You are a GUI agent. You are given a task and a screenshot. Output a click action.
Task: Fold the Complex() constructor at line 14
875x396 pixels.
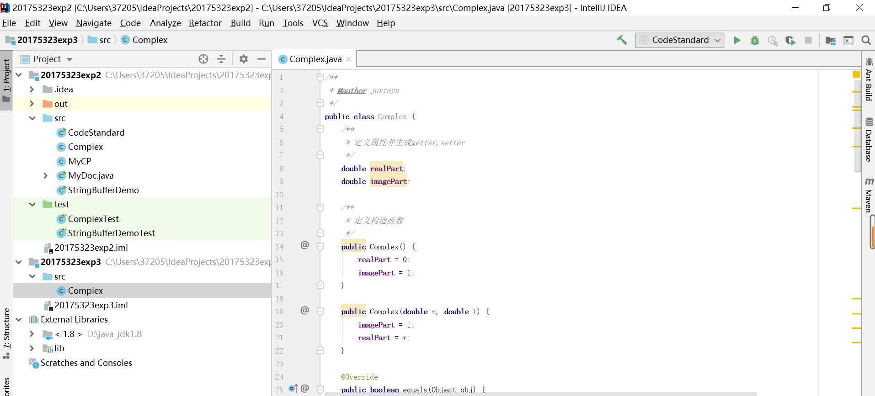320,247
